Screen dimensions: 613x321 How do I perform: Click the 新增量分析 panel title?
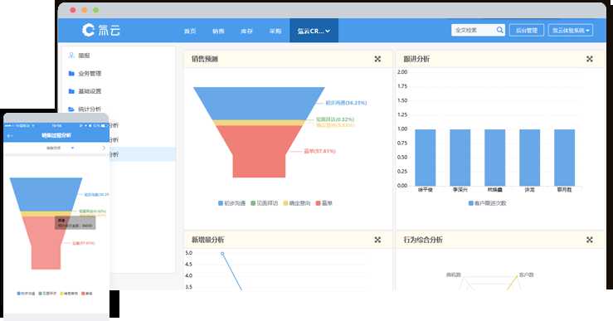[208, 240]
